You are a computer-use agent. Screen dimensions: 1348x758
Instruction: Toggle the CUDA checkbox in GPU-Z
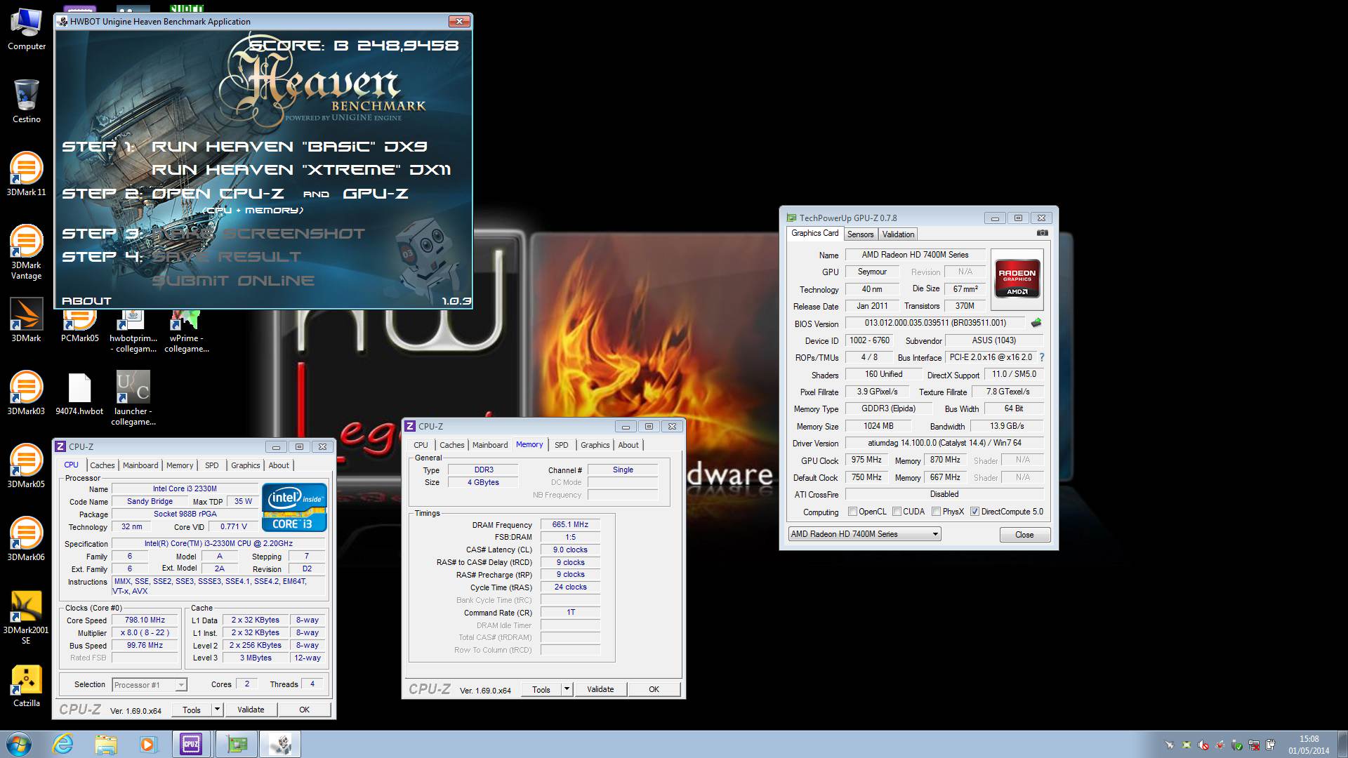pyautogui.click(x=897, y=512)
